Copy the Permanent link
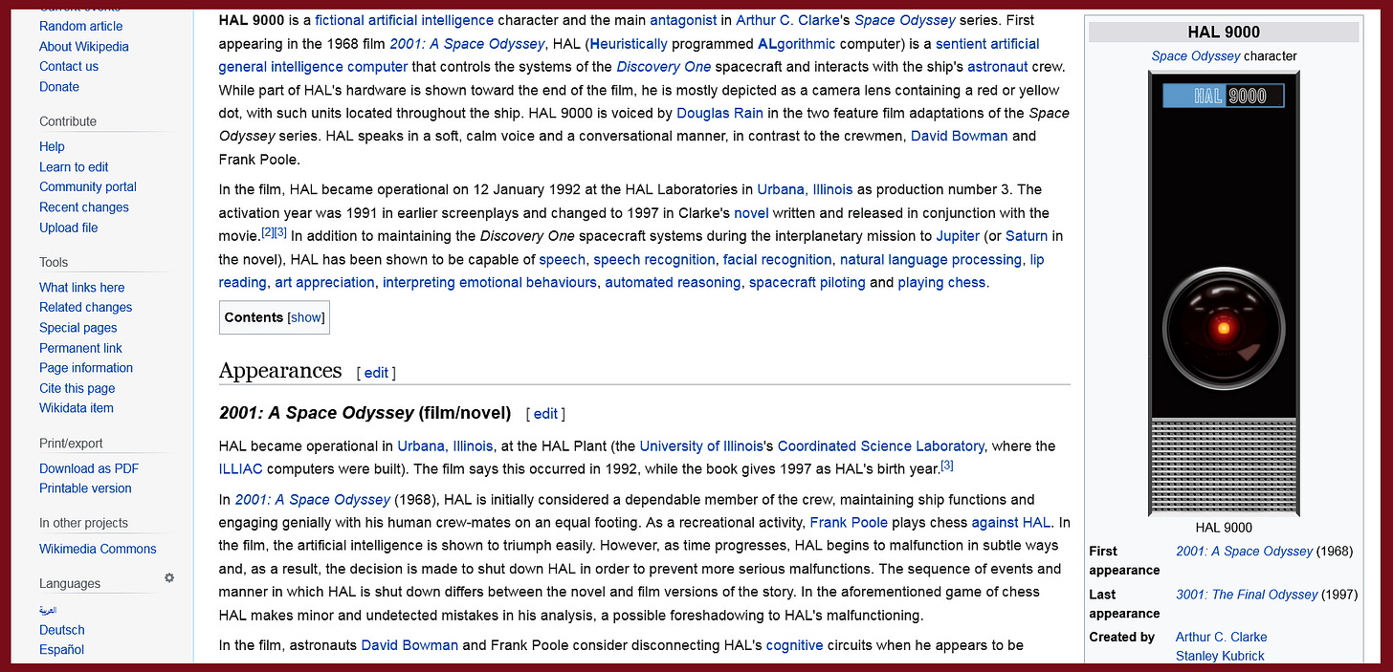 click(x=81, y=348)
